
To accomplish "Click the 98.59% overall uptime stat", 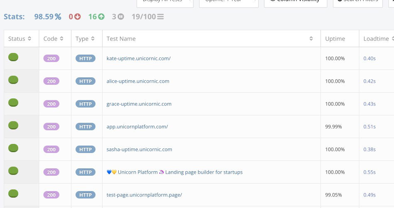I will [x=47, y=17].
